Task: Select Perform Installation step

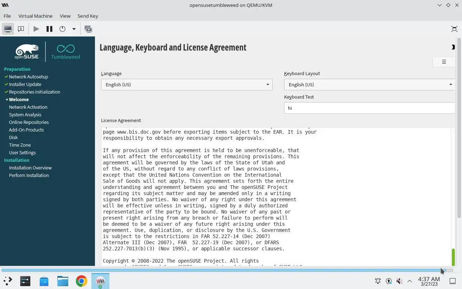Action: pos(29,175)
